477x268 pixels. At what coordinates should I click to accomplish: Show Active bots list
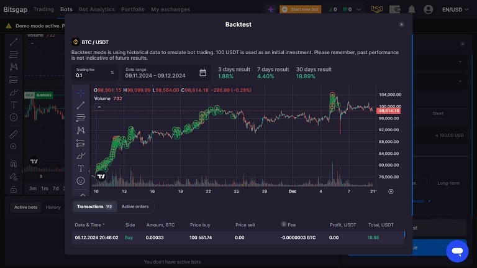coord(26,207)
